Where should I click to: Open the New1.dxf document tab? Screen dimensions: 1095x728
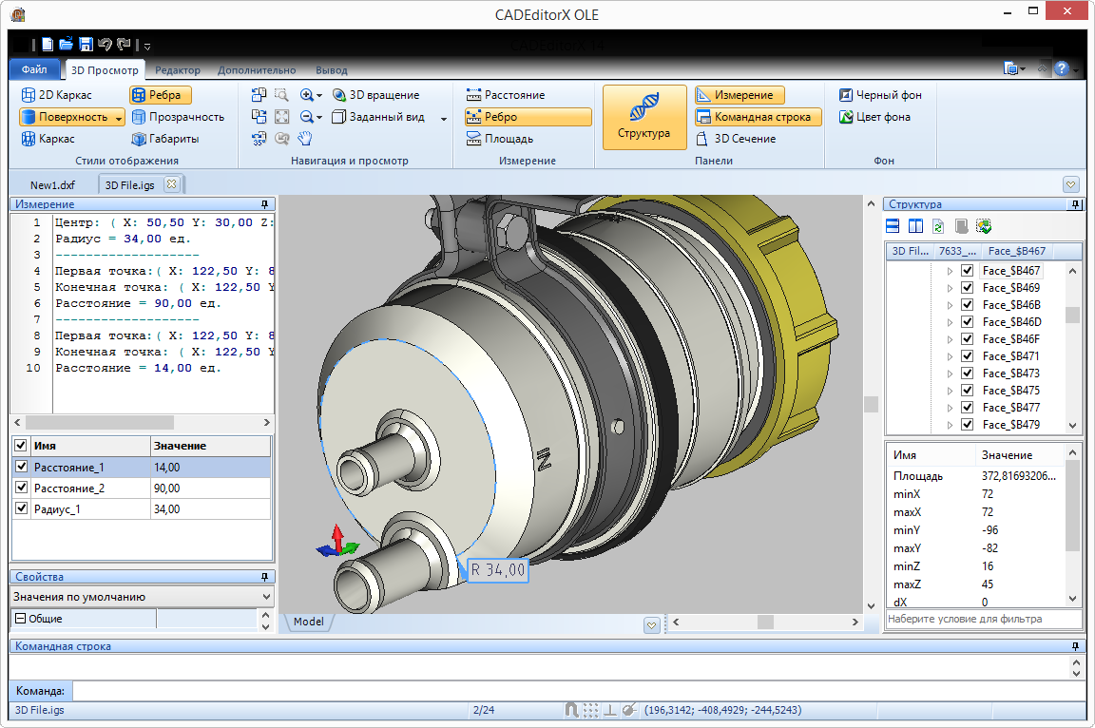[x=52, y=184]
